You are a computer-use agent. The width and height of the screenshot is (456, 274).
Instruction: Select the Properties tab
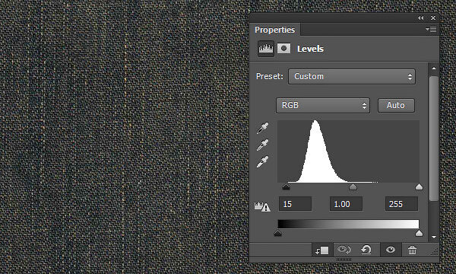[274, 30]
